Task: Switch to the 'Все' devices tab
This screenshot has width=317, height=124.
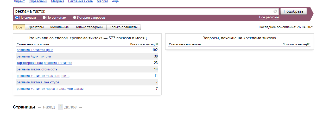Action: pyautogui.click(x=19, y=27)
